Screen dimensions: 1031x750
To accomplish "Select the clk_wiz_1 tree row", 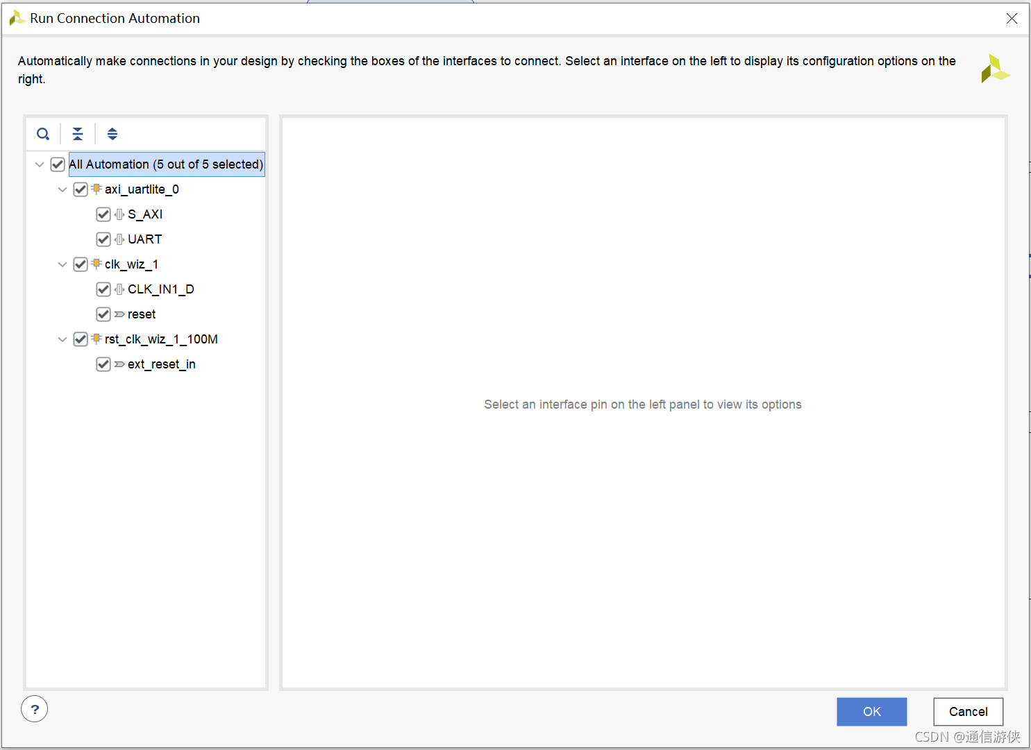I will pyautogui.click(x=131, y=264).
